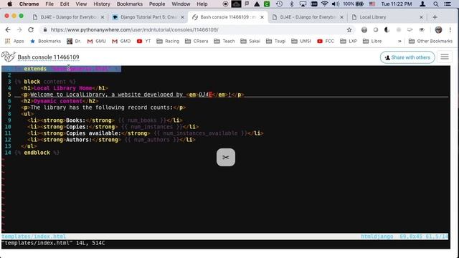The width and height of the screenshot is (459, 258).
Task: Open the People menu
Action: [157, 4]
